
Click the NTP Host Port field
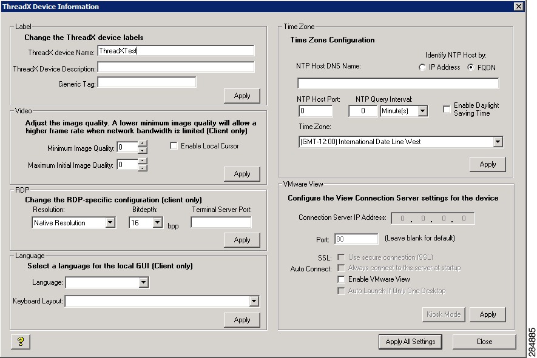pyautogui.click(x=316, y=111)
